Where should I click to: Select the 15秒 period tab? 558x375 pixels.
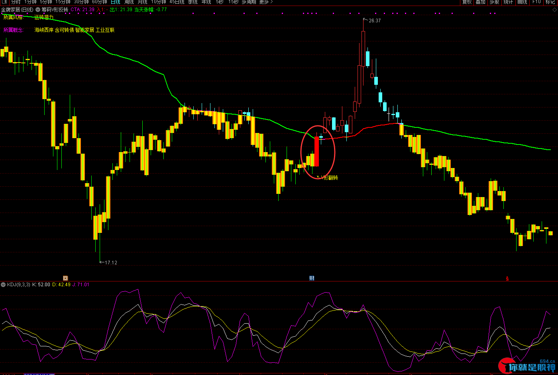tap(234, 2)
